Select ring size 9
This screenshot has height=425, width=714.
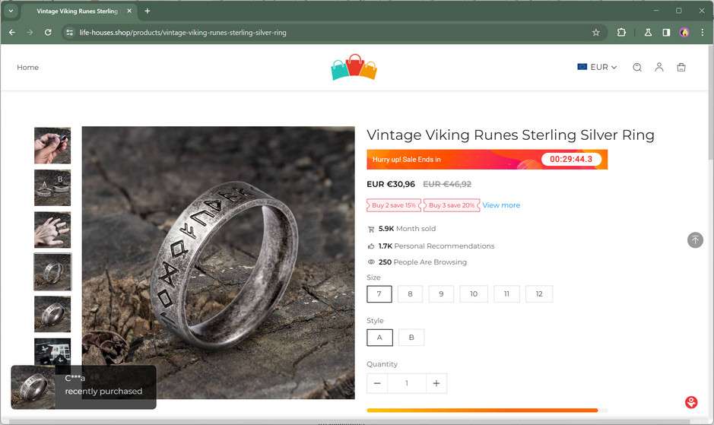pos(441,293)
